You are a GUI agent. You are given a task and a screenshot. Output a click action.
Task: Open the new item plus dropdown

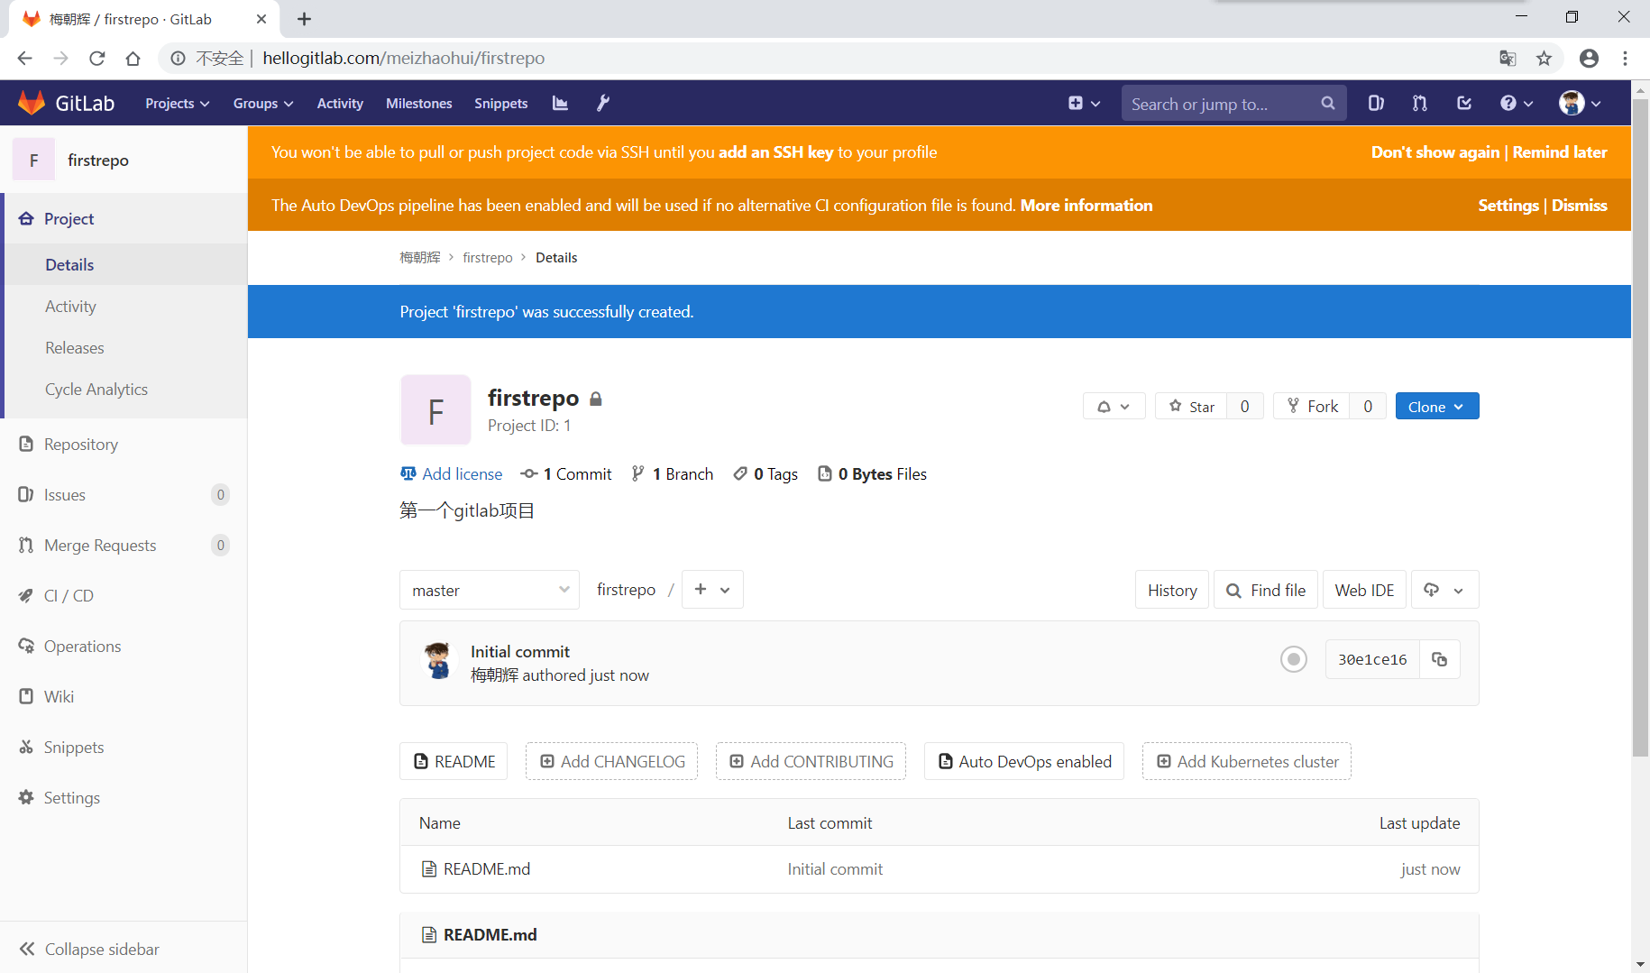click(x=1084, y=103)
